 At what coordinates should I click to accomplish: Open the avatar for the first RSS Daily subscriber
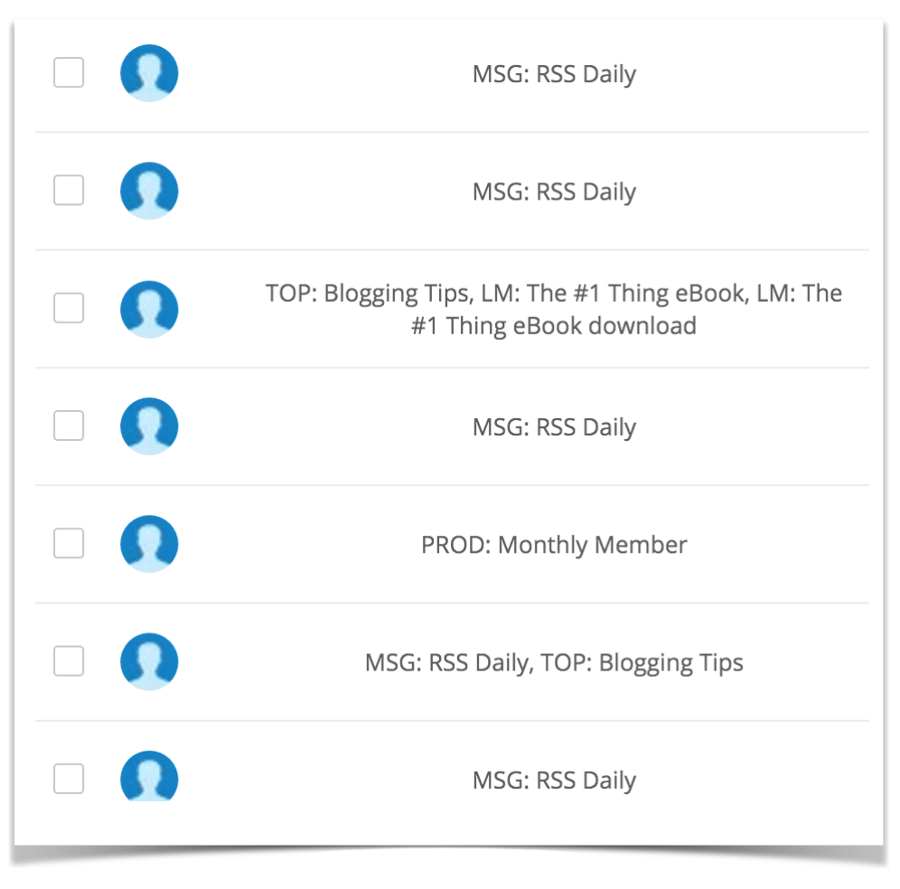tap(149, 72)
